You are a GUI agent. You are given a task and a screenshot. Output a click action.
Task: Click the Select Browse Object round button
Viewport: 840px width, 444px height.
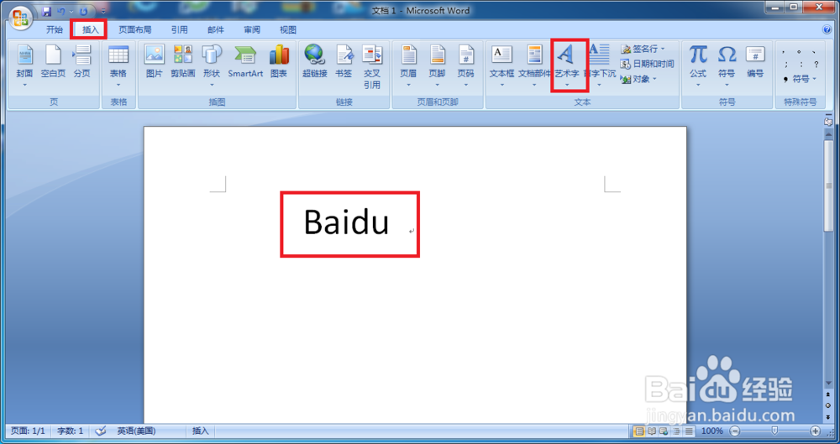[x=828, y=405]
